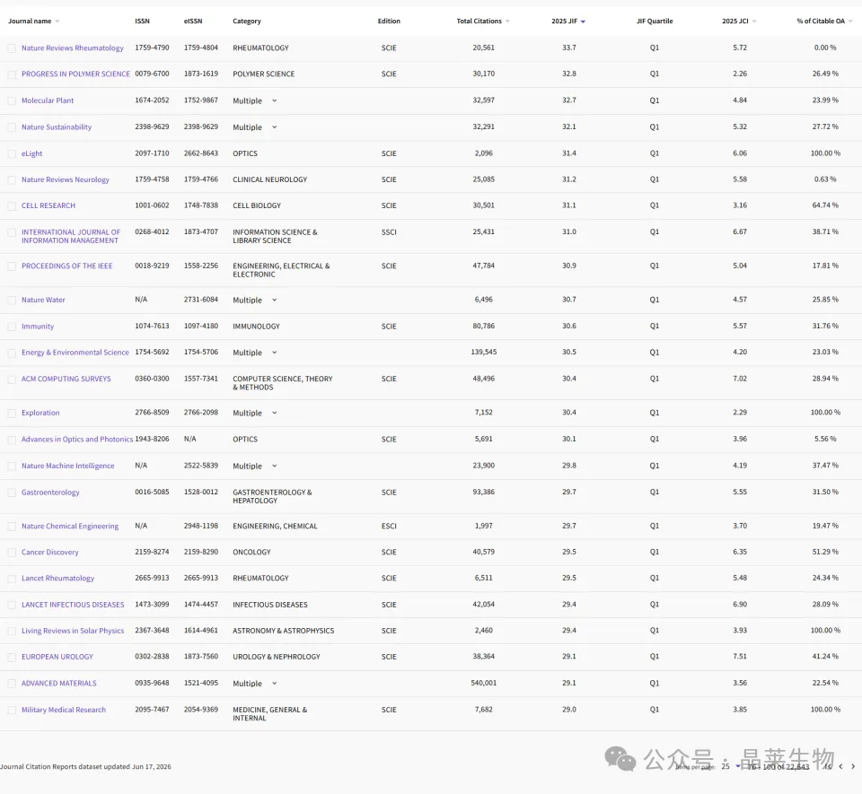Expand Multiple categories for Nature Machine Intelligence

point(275,466)
